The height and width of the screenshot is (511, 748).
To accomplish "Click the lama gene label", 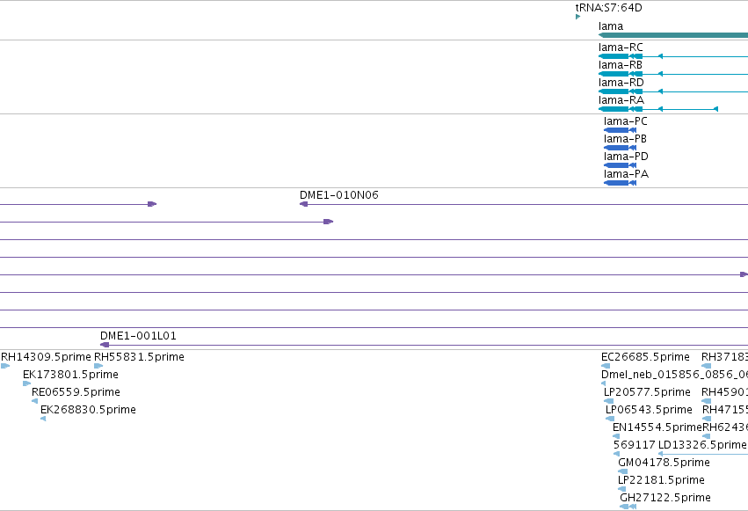I will (x=611, y=26).
